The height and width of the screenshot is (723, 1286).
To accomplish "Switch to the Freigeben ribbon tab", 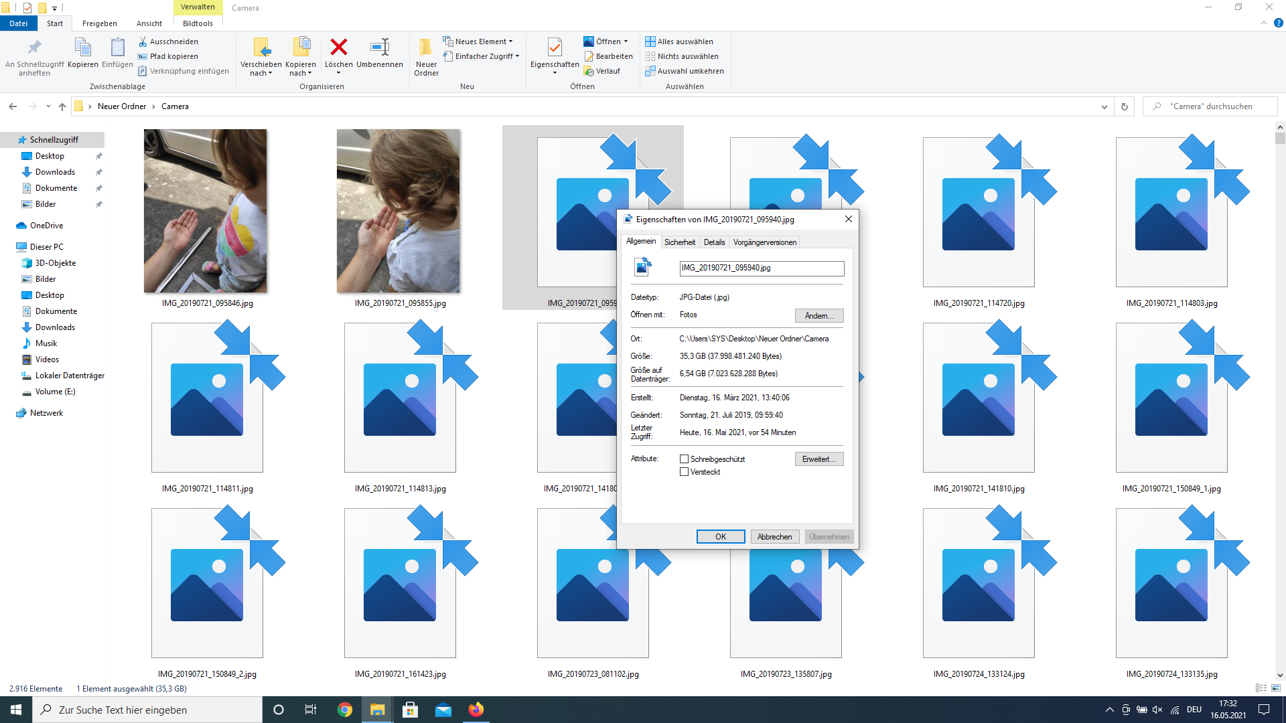I will coord(100,23).
